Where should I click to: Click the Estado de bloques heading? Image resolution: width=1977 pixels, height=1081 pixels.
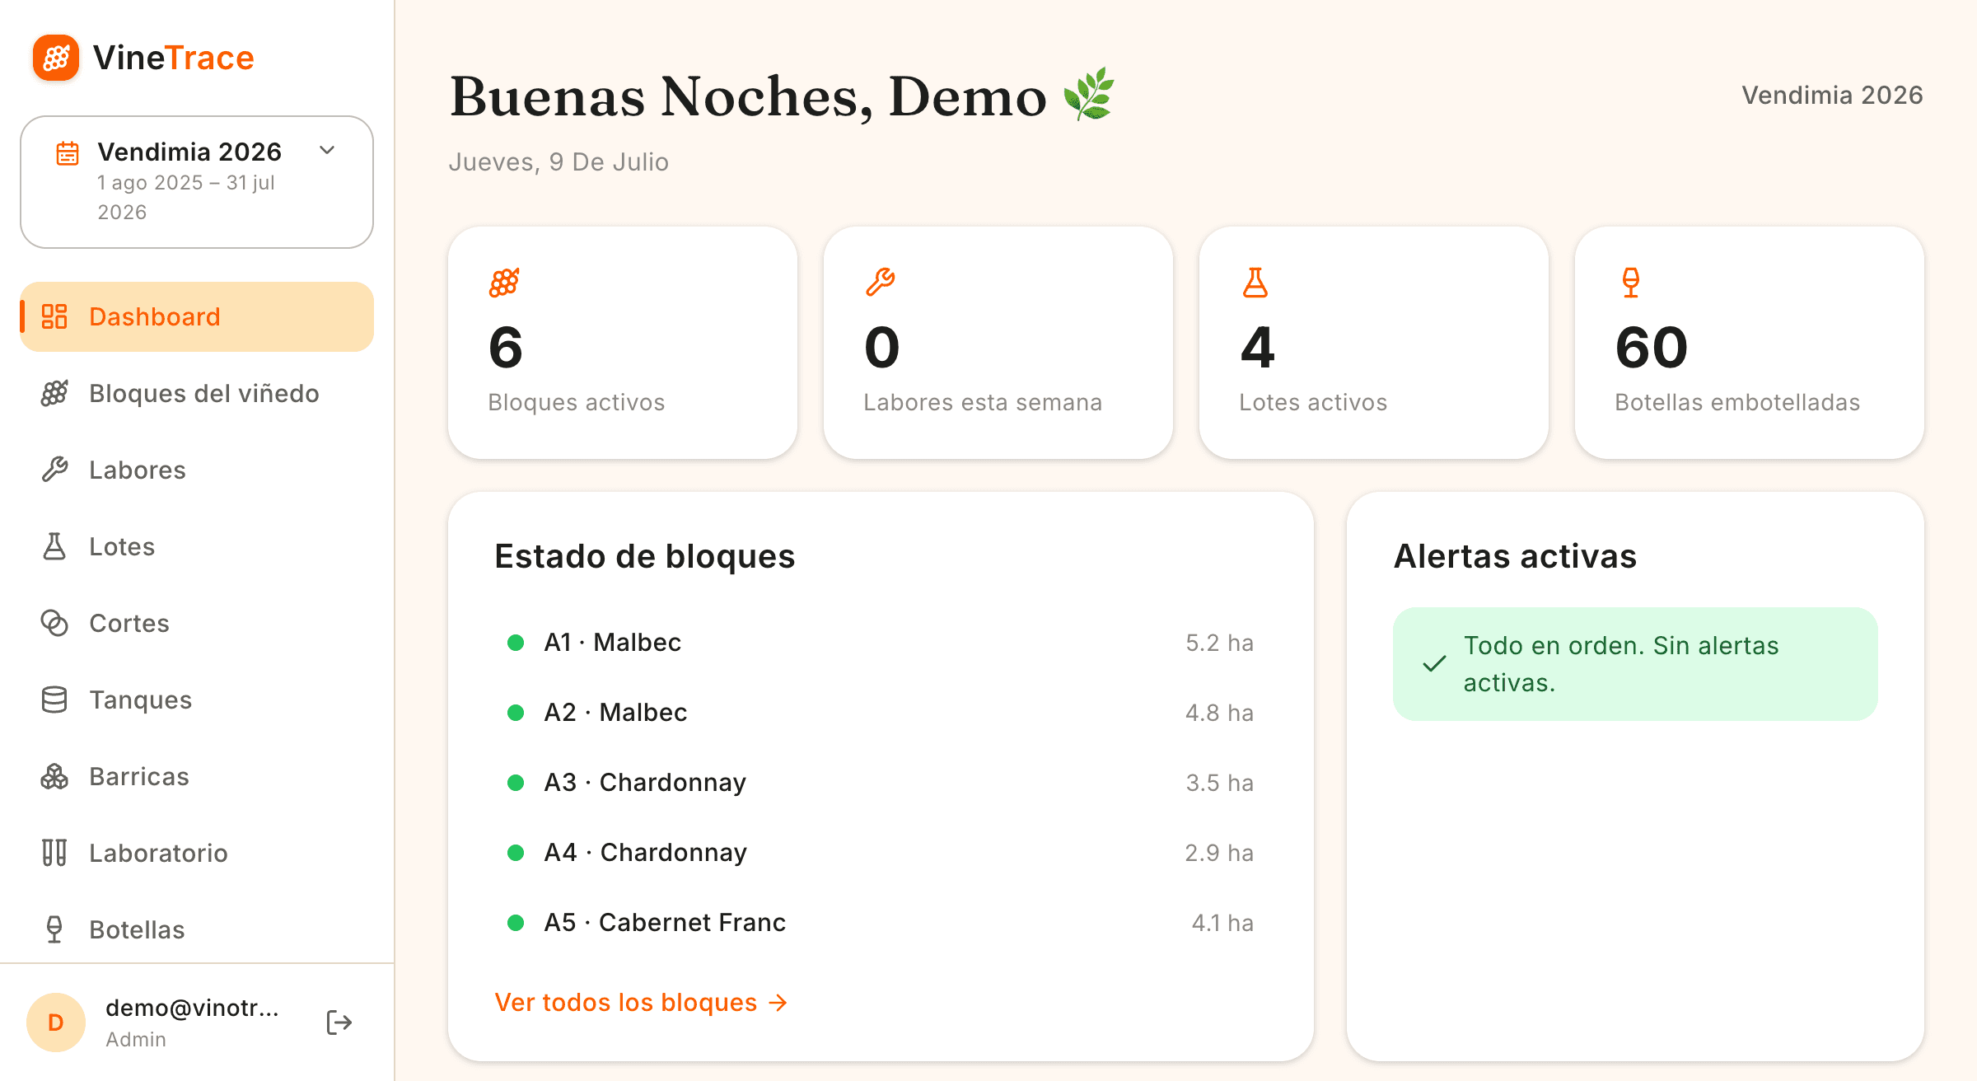coord(644,556)
